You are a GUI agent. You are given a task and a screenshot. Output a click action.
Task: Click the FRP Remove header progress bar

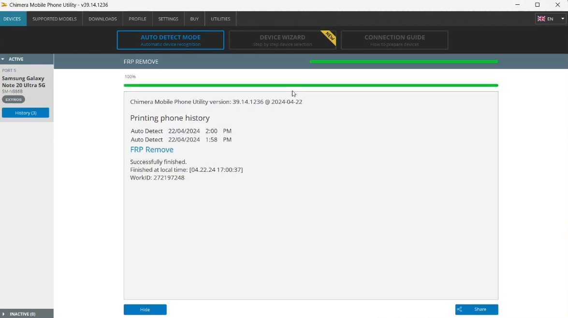[404, 61]
